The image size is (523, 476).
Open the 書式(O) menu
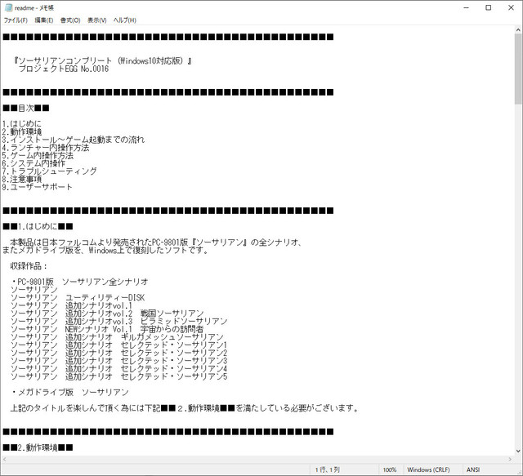pos(70,20)
